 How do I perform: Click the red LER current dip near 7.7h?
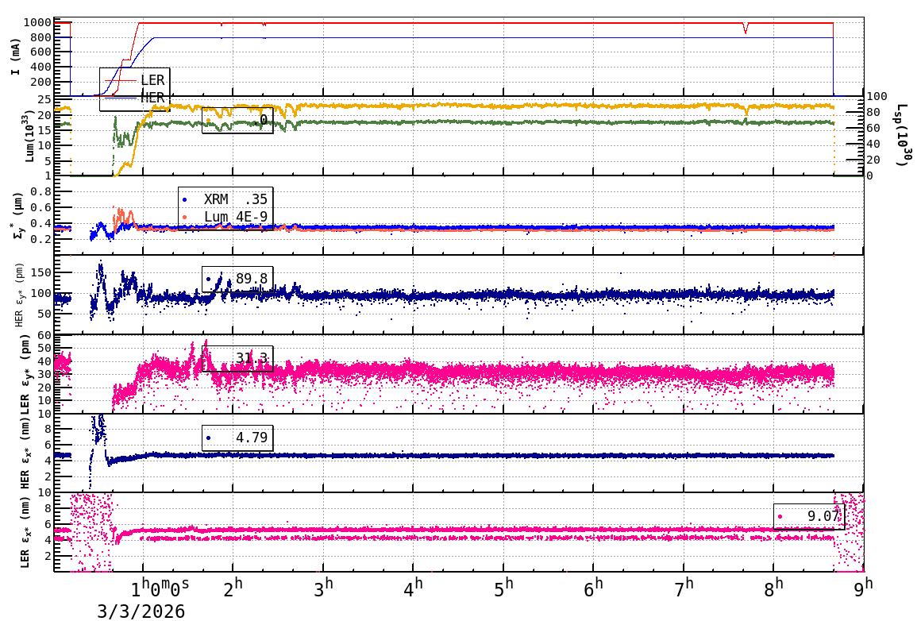point(746,29)
